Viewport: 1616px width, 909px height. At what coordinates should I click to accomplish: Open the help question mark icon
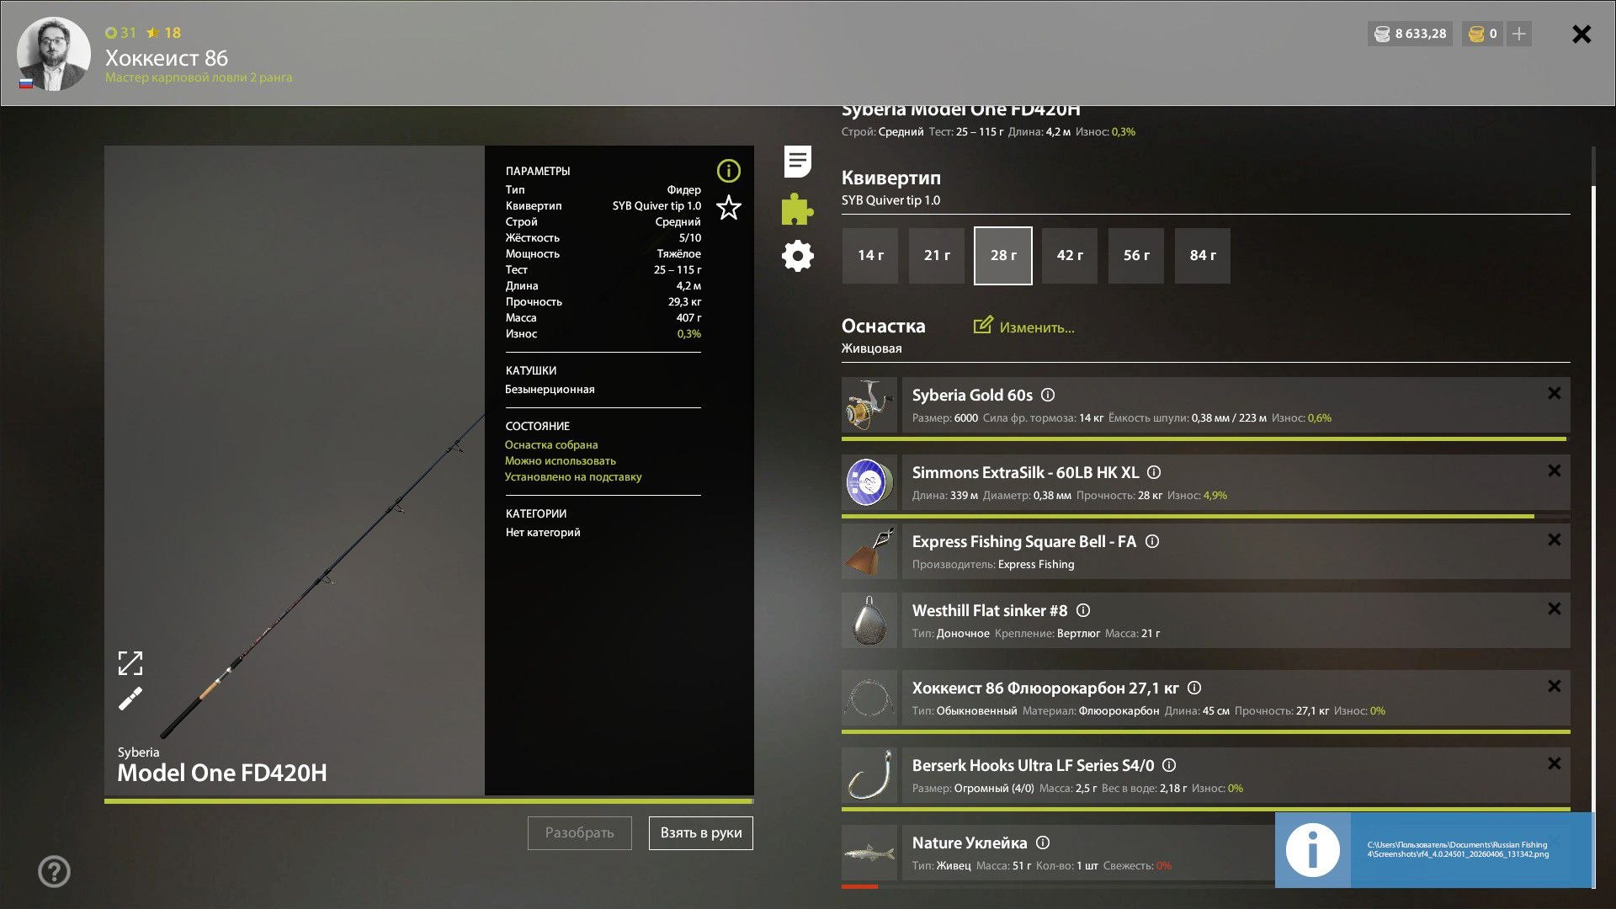pyautogui.click(x=54, y=871)
